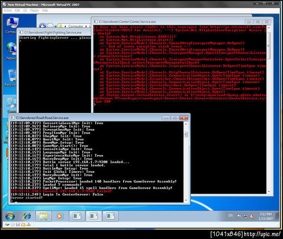Screen dimensions: 283x239
Task: Switch to first console taskbar button
Action: [x=77, y=216]
